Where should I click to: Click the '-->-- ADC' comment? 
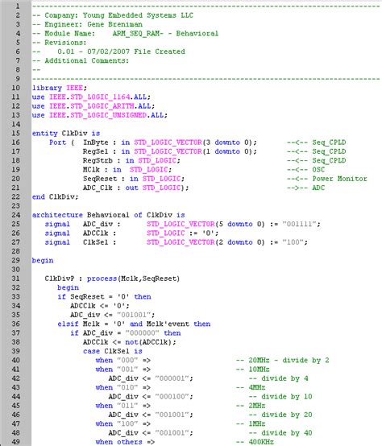[x=305, y=188]
